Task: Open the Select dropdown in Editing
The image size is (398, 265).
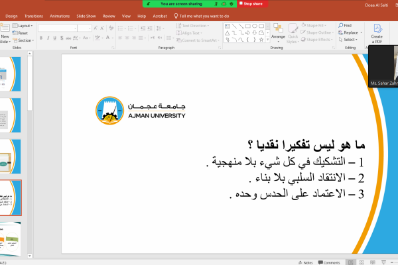Action: [348, 40]
